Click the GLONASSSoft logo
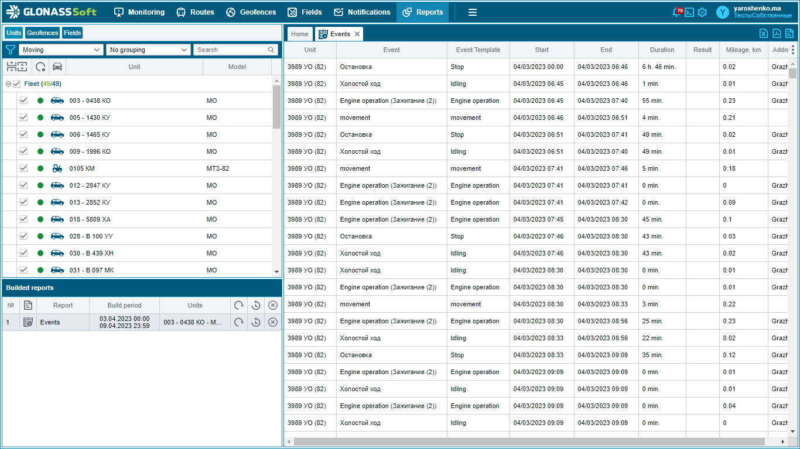The height and width of the screenshot is (449, 800). [x=52, y=12]
